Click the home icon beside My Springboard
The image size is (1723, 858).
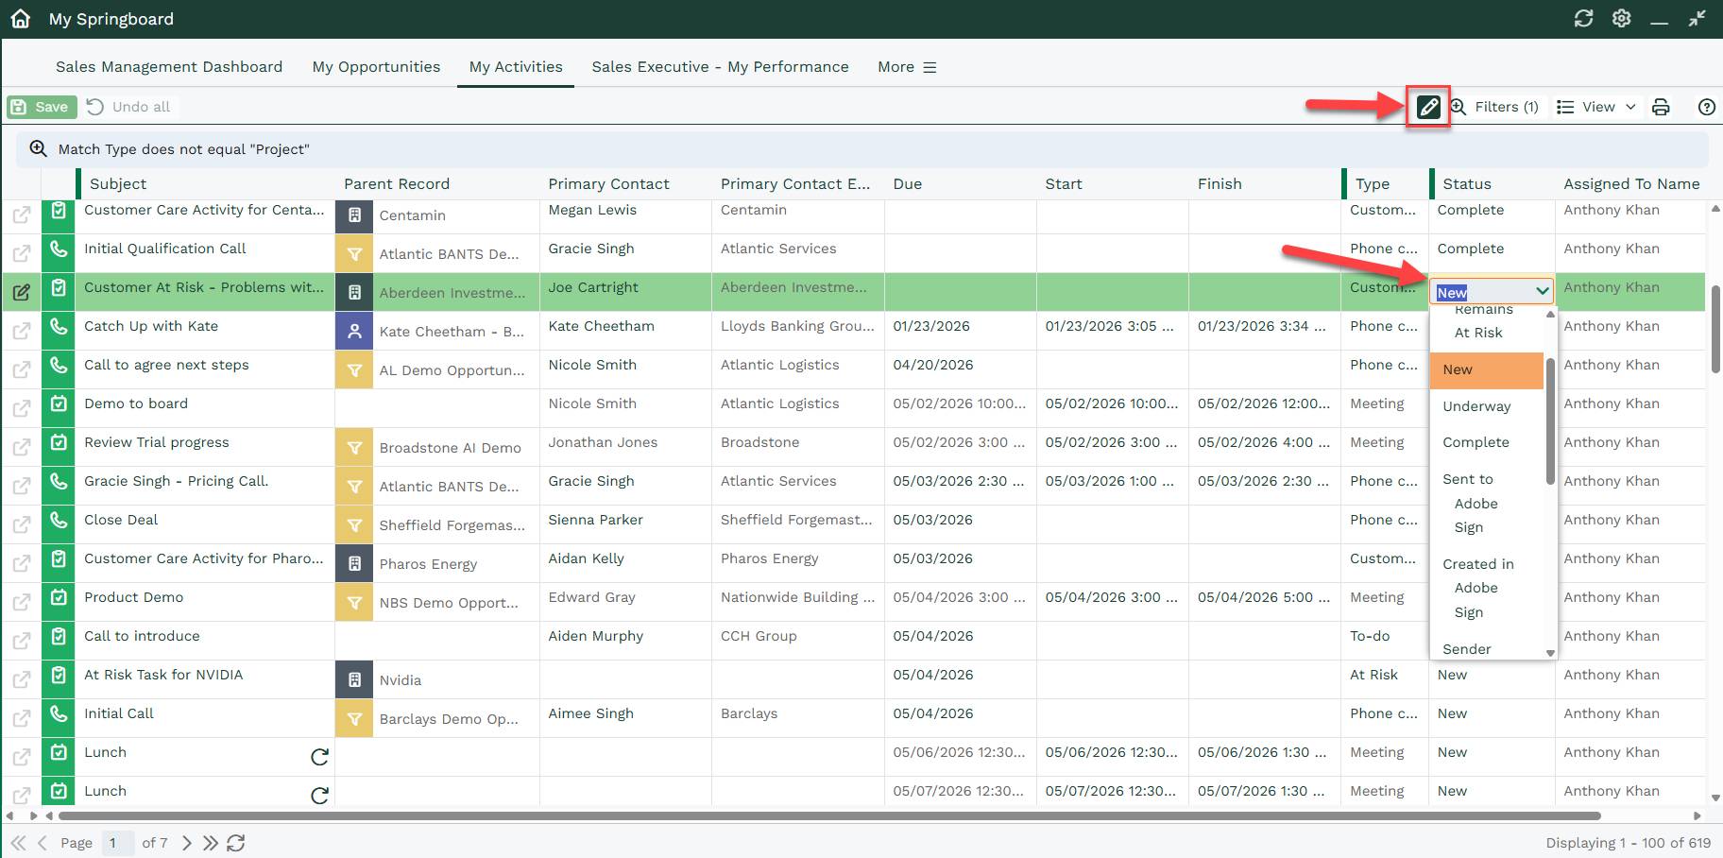pos(21,19)
